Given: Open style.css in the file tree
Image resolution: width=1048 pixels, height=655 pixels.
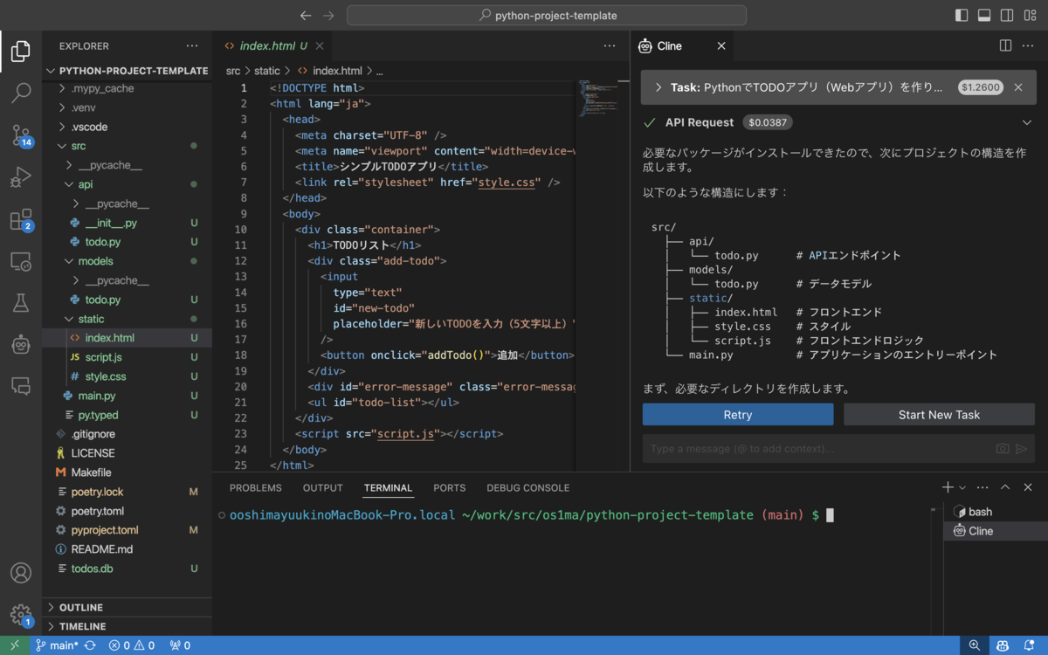Looking at the screenshot, I should coord(127,376).
